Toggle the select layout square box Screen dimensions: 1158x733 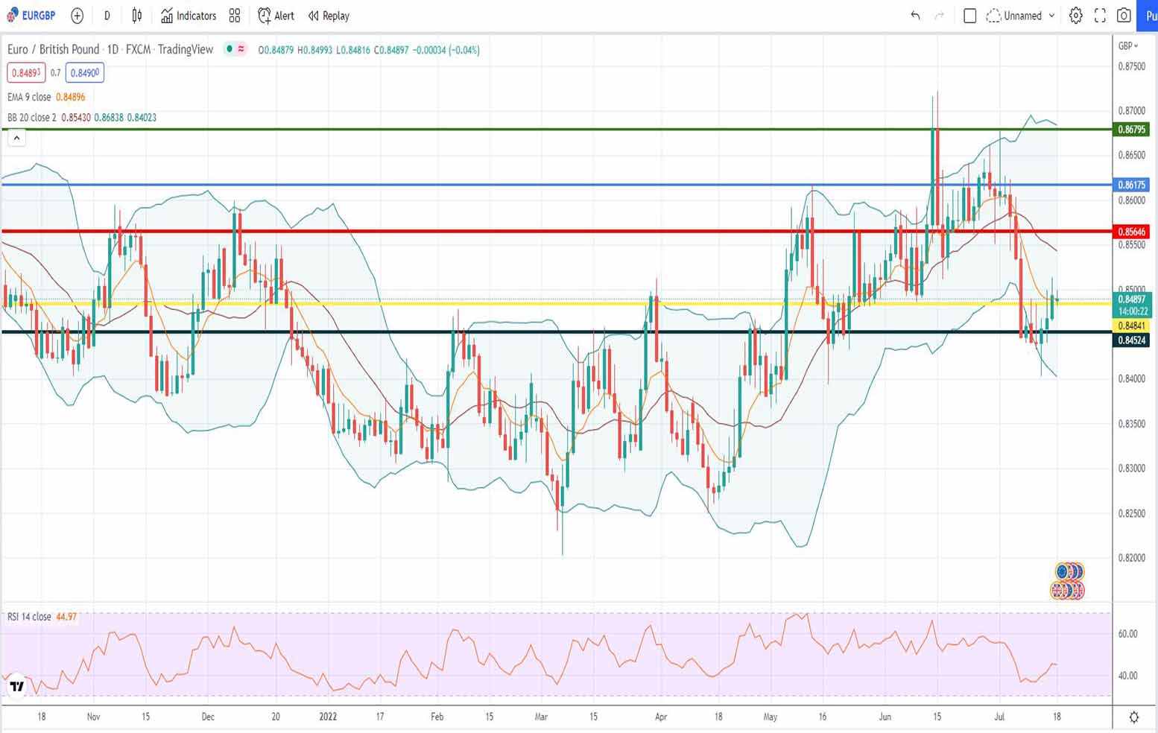pos(969,16)
